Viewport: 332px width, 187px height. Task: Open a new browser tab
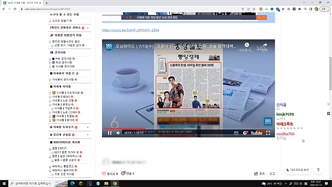pyautogui.click(x=46, y=3)
